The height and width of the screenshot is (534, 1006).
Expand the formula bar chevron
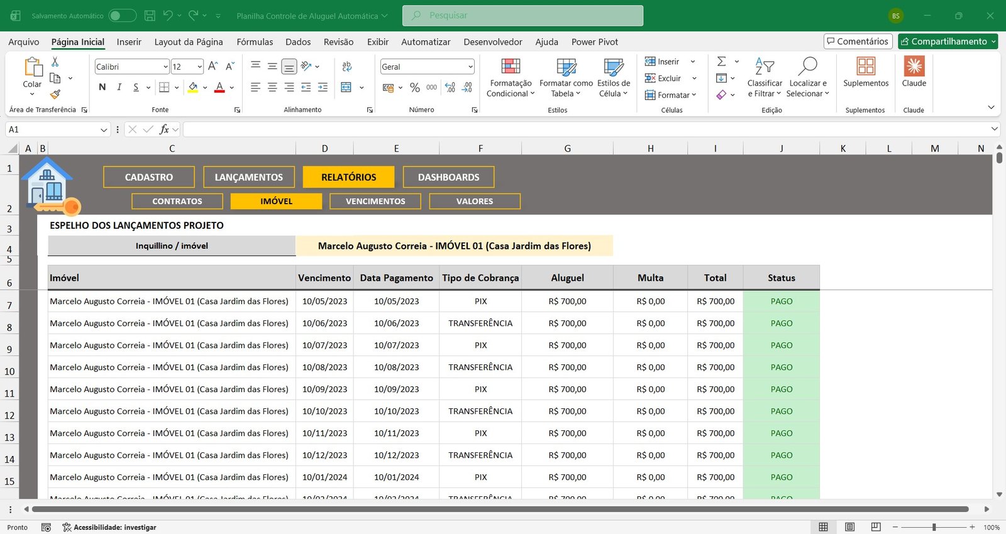995,129
